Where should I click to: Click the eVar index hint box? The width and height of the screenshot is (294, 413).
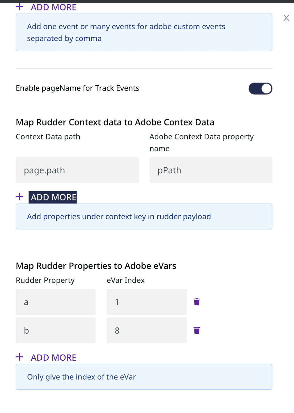tap(144, 377)
